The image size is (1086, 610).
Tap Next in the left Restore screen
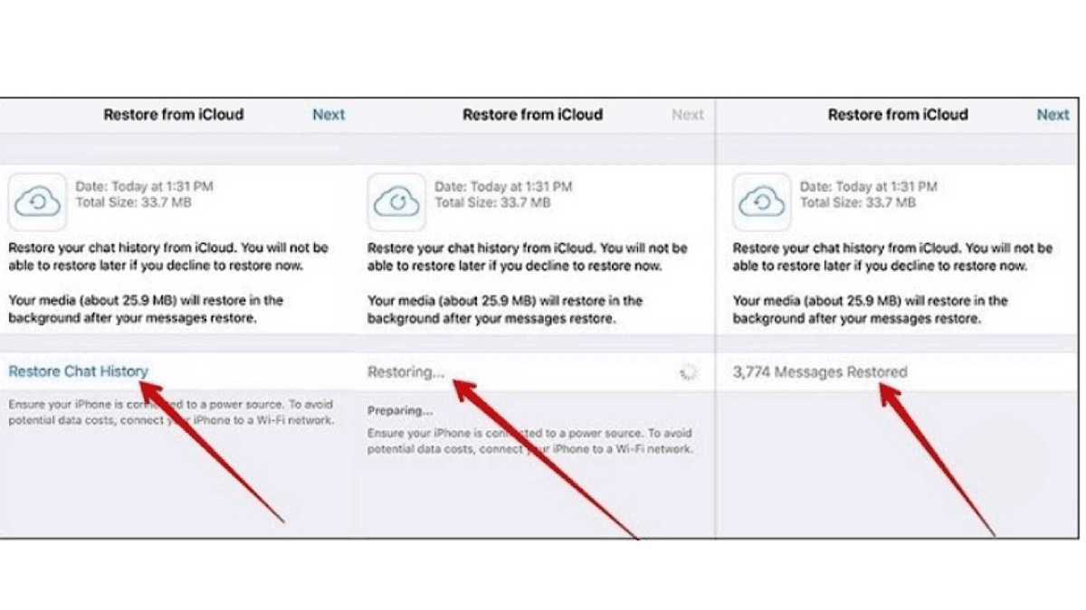(329, 115)
